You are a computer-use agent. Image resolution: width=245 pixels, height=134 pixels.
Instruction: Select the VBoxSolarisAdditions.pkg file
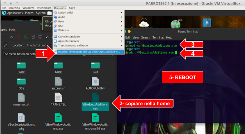pos(21,122)
